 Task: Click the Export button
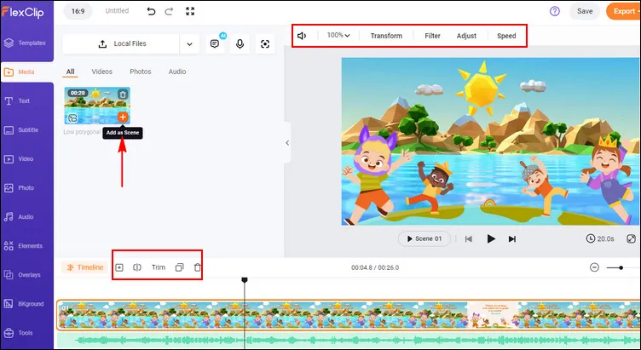click(623, 11)
